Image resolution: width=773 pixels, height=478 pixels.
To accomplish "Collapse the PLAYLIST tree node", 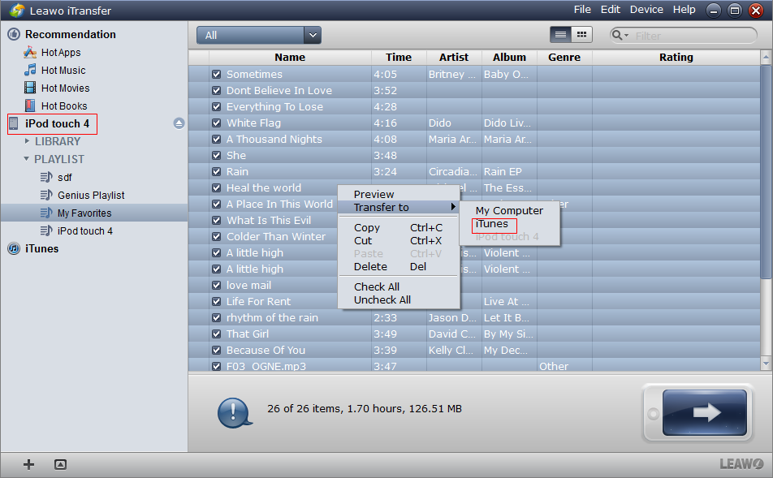I will (27, 159).
